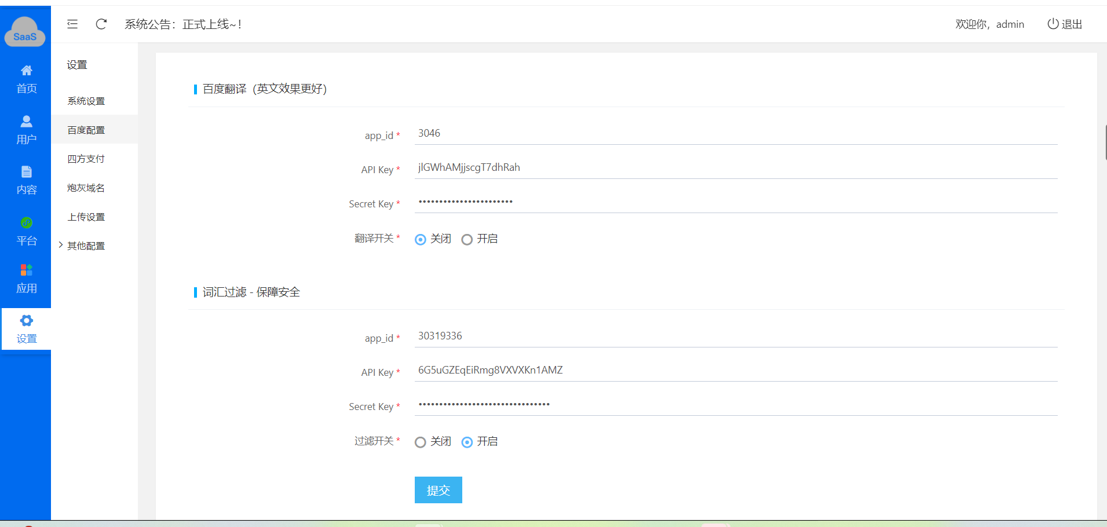This screenshot has height=527, width=1107.
Task: Select 关闭 for 翻译开关
Action: (x=421, y=240)
